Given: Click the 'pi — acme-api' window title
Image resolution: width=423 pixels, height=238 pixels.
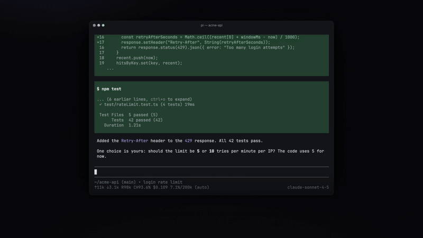Looking at the screenshot, I should [212, 25].
